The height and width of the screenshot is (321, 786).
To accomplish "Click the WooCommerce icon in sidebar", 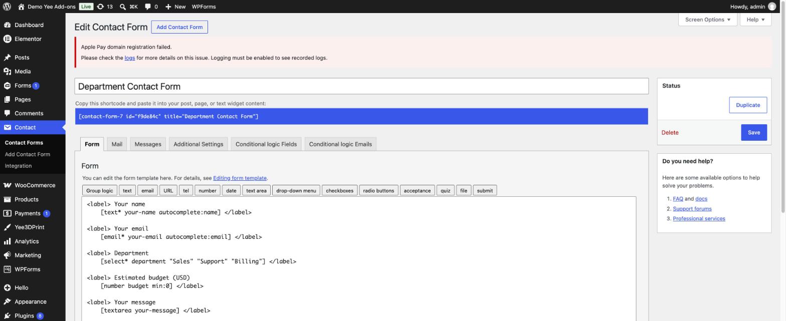I will point(7,185).
